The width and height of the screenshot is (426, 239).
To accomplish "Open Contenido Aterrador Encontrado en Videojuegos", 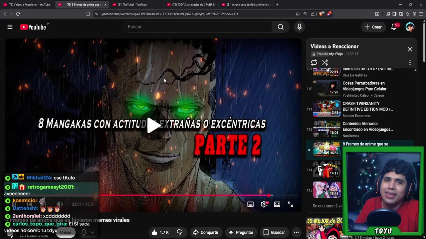I will point(368,126).
